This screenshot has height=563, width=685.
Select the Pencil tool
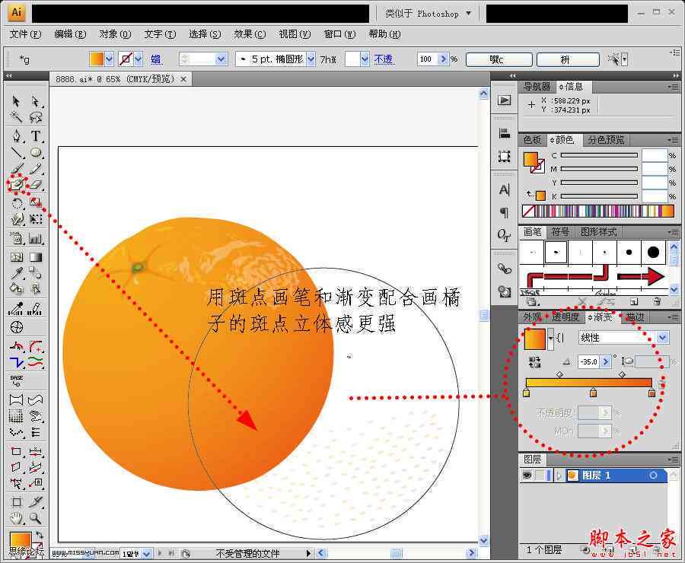point(36,169)
